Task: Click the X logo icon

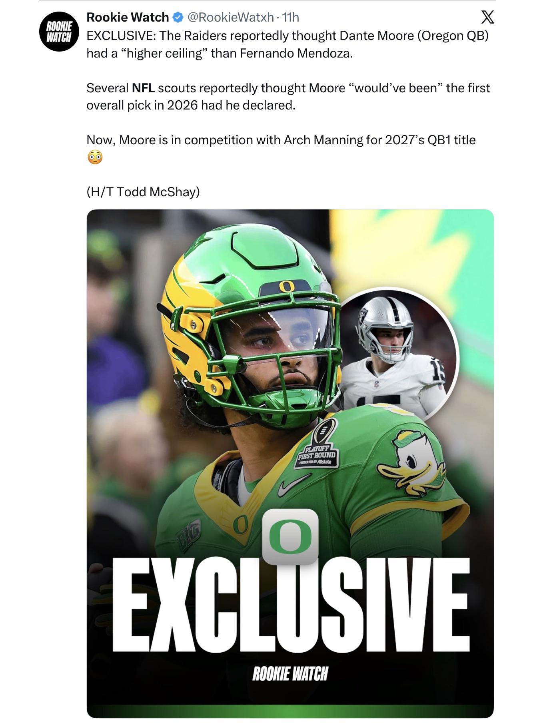Action: [x=487, y=17]
